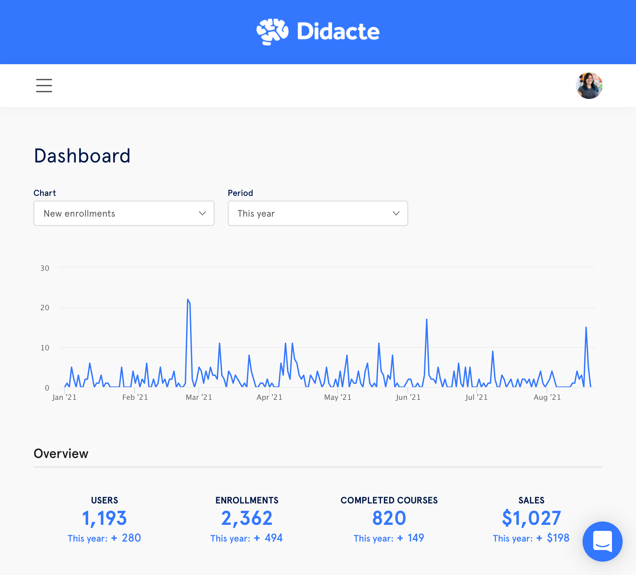Click the Dashboard page heading
Image resolution: width=636 pixels, height=575 pixels.
[82, 156]
